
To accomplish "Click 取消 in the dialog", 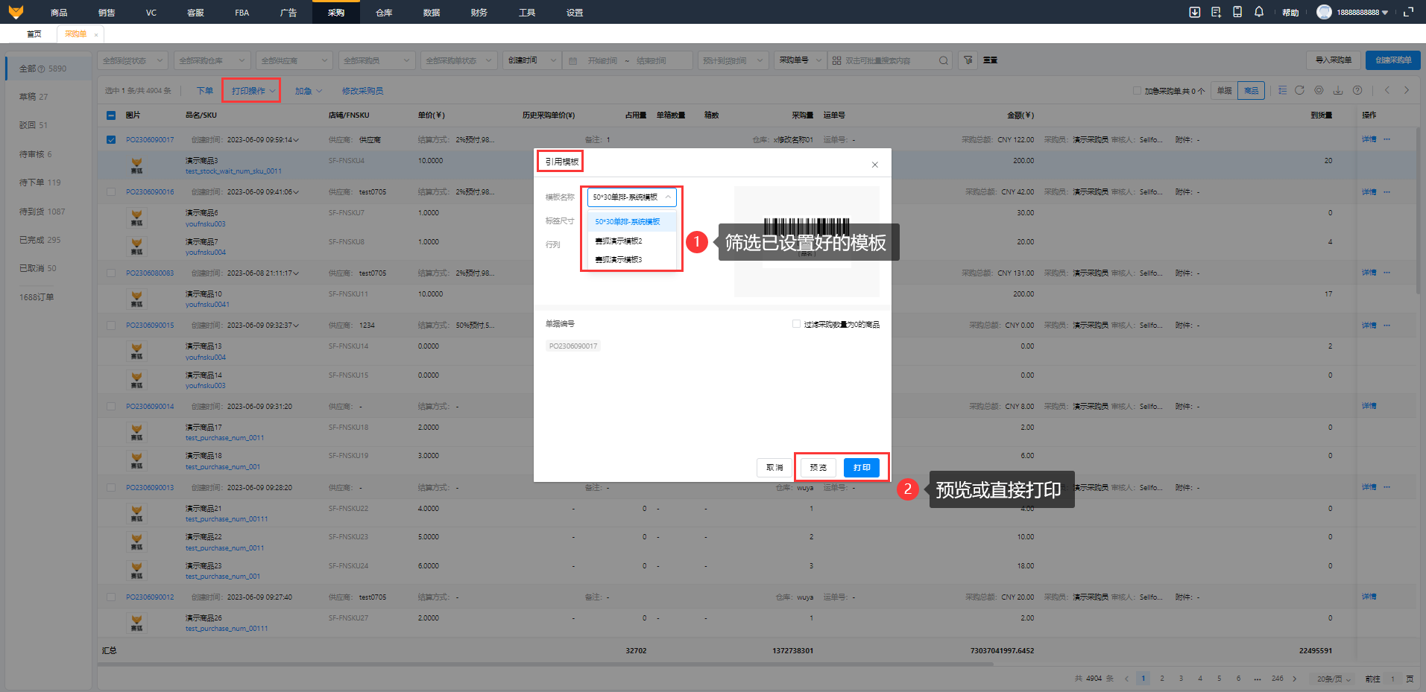I will pos(774,468).
